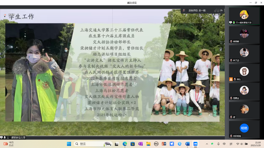
Task: Switch to Microsoft Word in the taskbar
Action: [187, 144]
